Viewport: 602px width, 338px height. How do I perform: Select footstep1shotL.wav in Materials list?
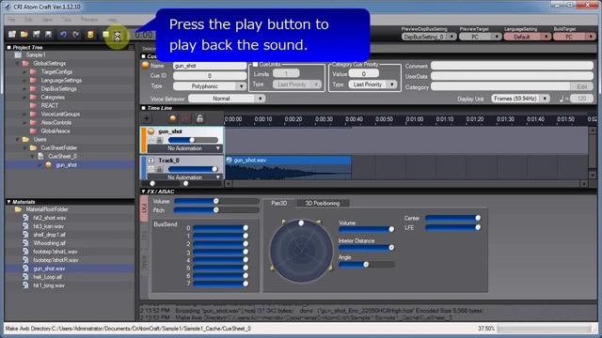tap(55, 252)
